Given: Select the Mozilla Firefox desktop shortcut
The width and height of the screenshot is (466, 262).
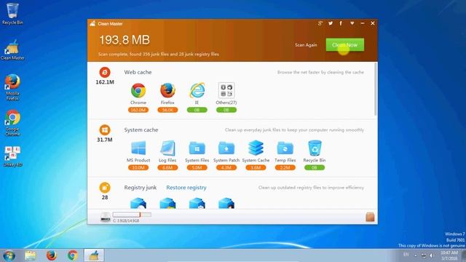Looking at the screenshot, I should 12,87.
